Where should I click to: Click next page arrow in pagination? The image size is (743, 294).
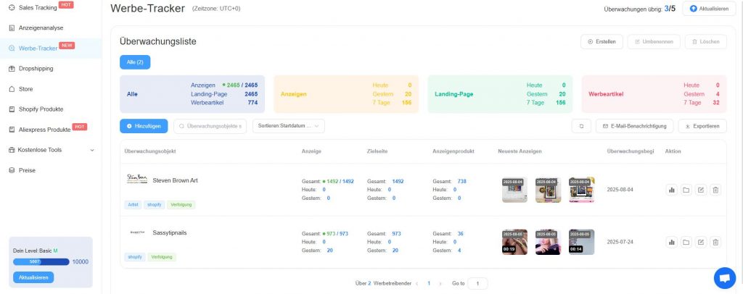tap(440, 284)
